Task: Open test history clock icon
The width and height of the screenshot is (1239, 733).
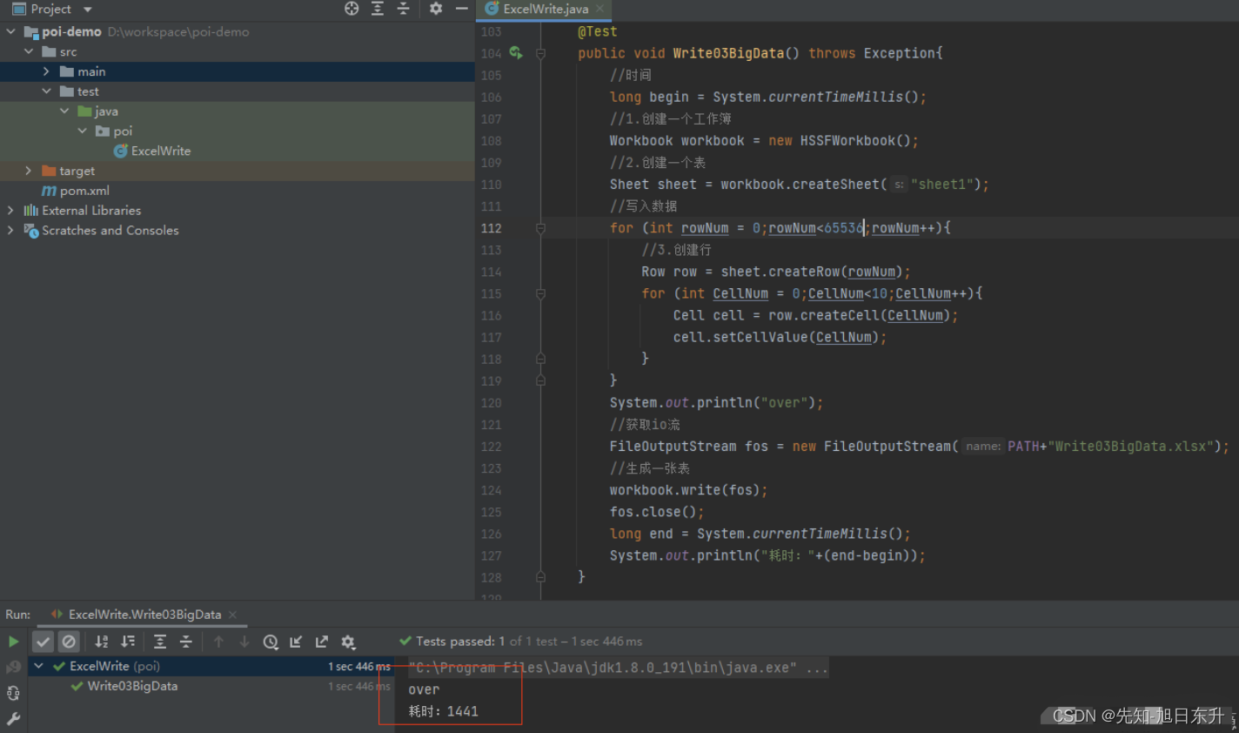Action: (271, 642)
